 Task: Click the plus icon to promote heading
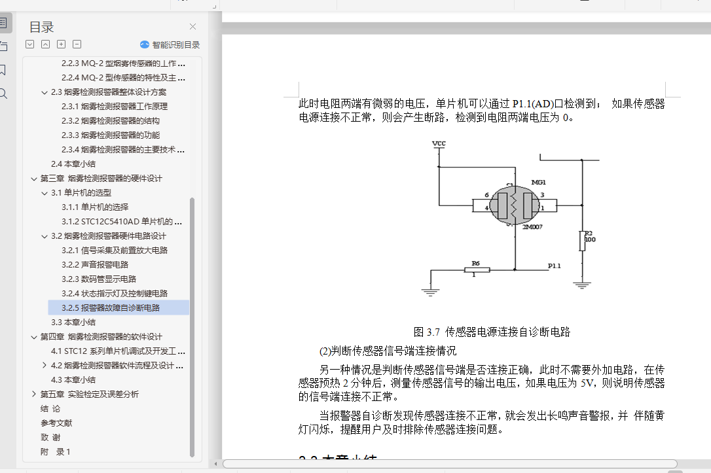pos(62,44)
